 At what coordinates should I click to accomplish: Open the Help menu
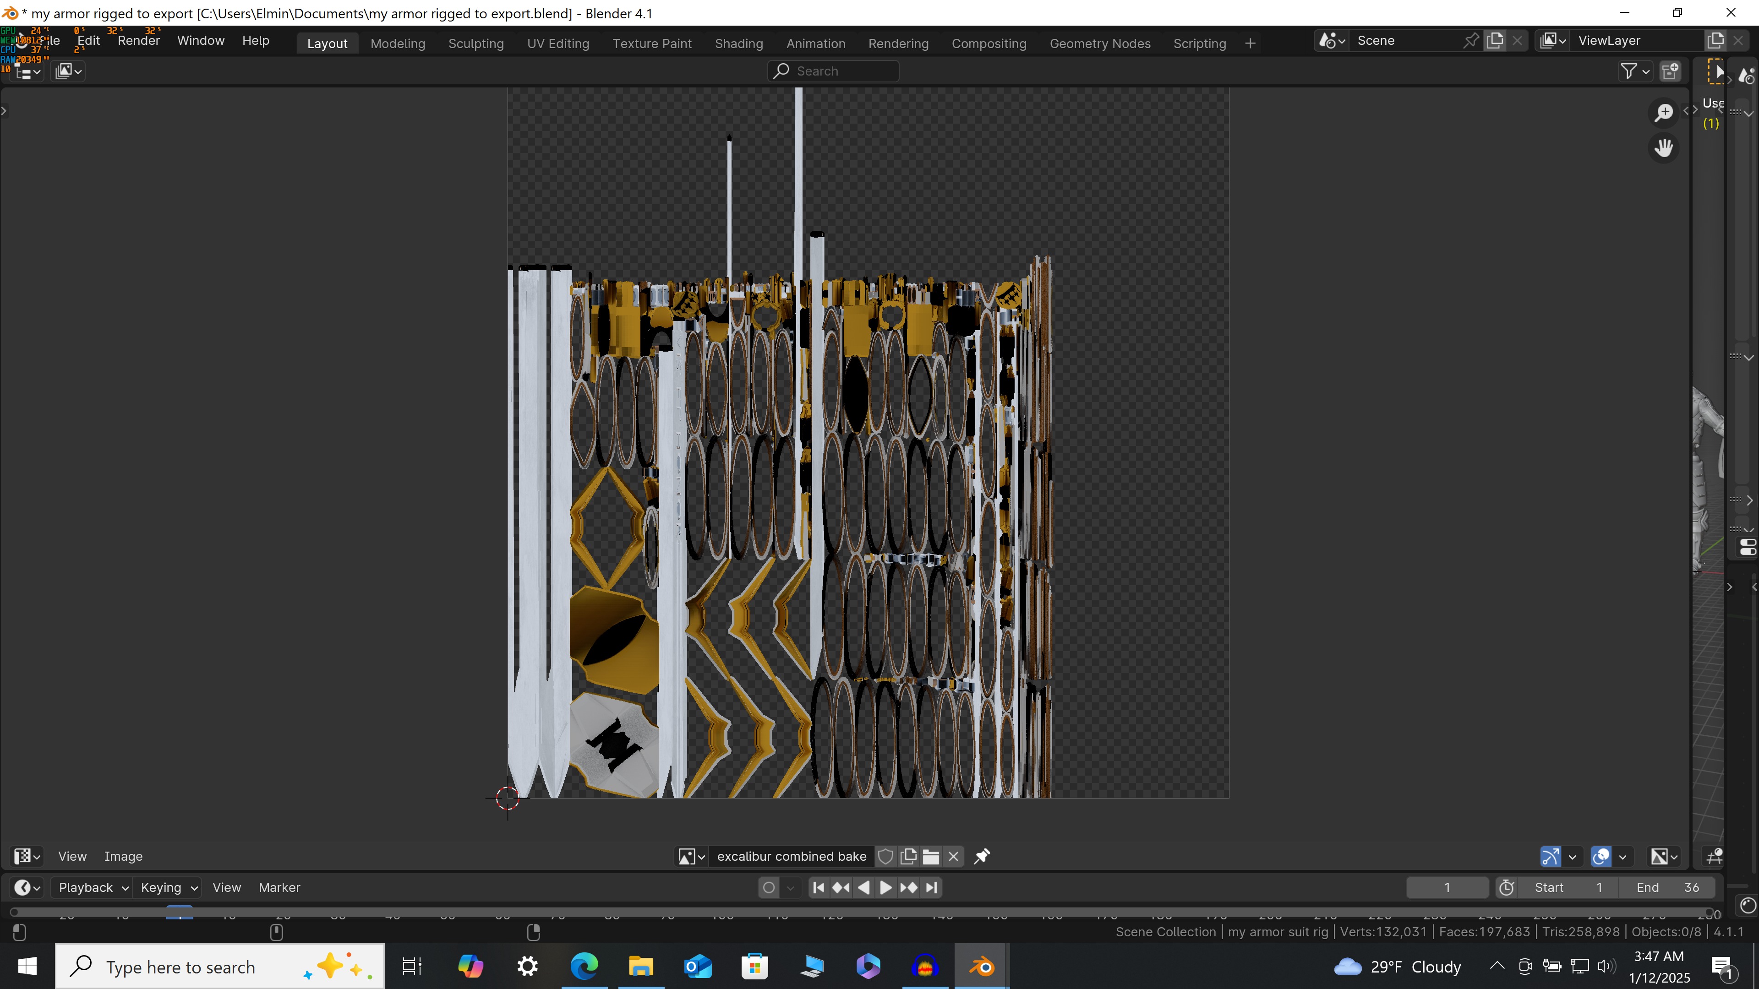click(x=256, y=40)
